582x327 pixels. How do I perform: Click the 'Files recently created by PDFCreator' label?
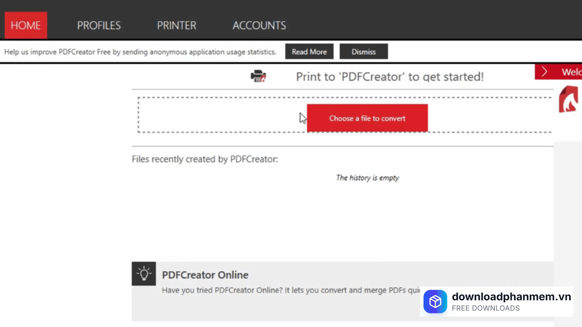[205, 159]
